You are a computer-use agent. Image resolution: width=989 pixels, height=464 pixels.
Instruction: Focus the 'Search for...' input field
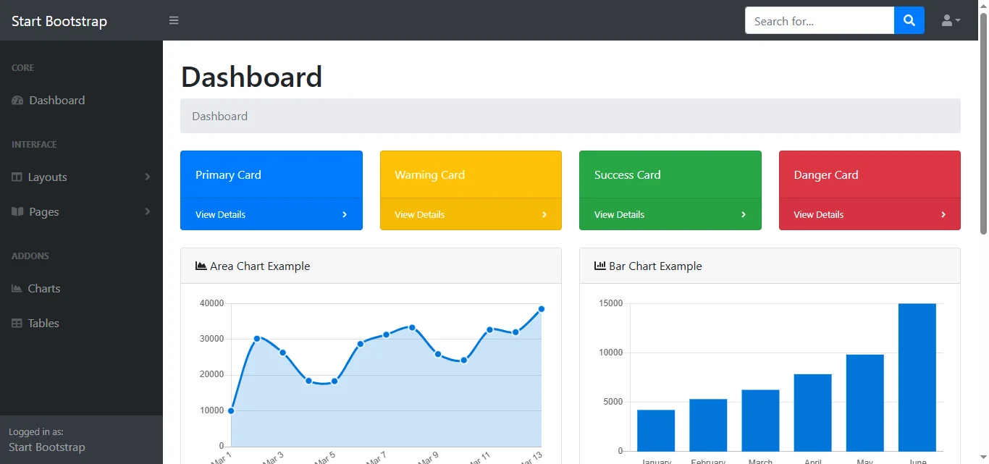[x=819, y=21]
